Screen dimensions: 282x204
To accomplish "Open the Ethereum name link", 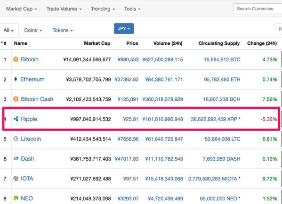I will pyautogui.click(x=32, y=79).
